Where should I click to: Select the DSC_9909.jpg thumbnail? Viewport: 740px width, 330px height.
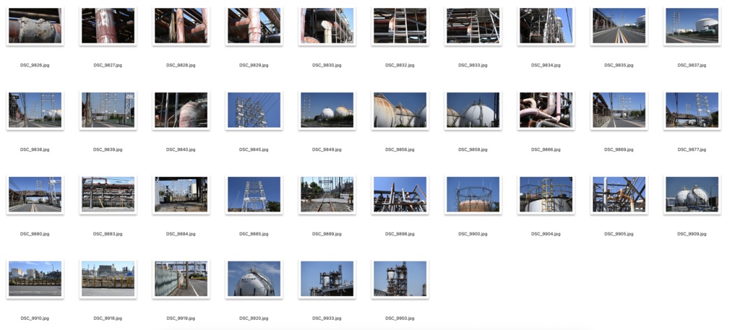[x=692, y=195]
